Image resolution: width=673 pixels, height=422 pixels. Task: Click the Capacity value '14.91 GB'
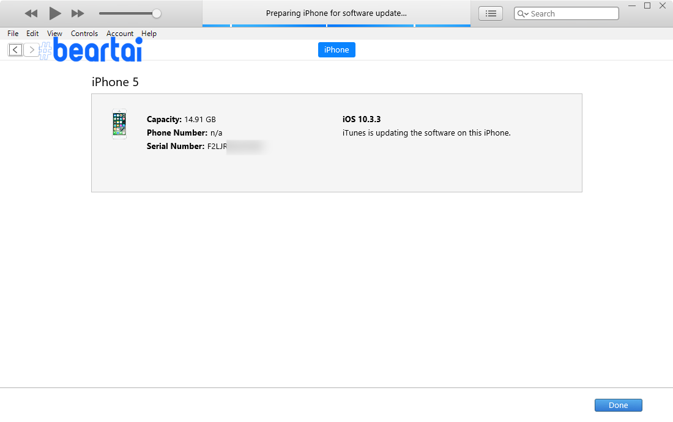[200, 120]
